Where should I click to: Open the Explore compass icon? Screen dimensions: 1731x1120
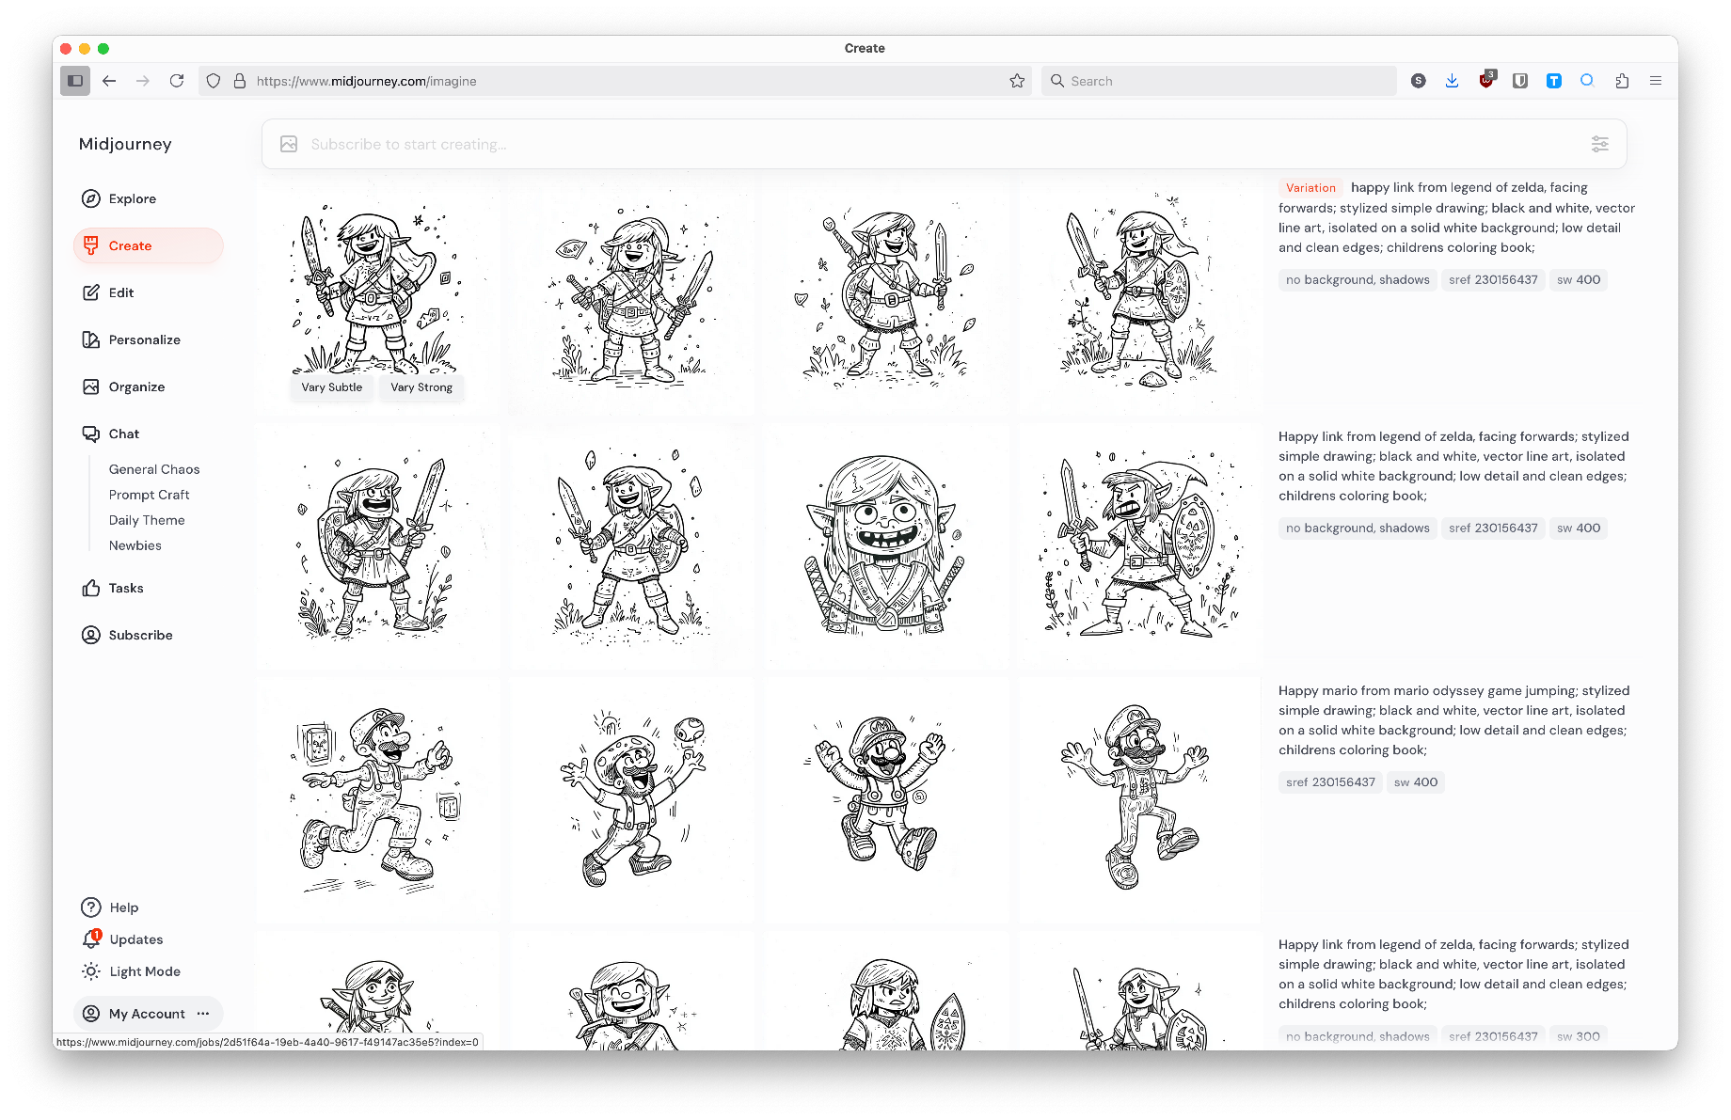pos(91,198)
